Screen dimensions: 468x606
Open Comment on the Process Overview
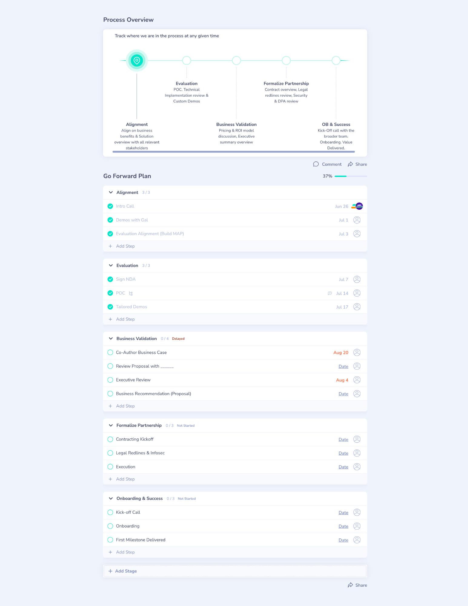pyautogui.click(x=327, y=164)
